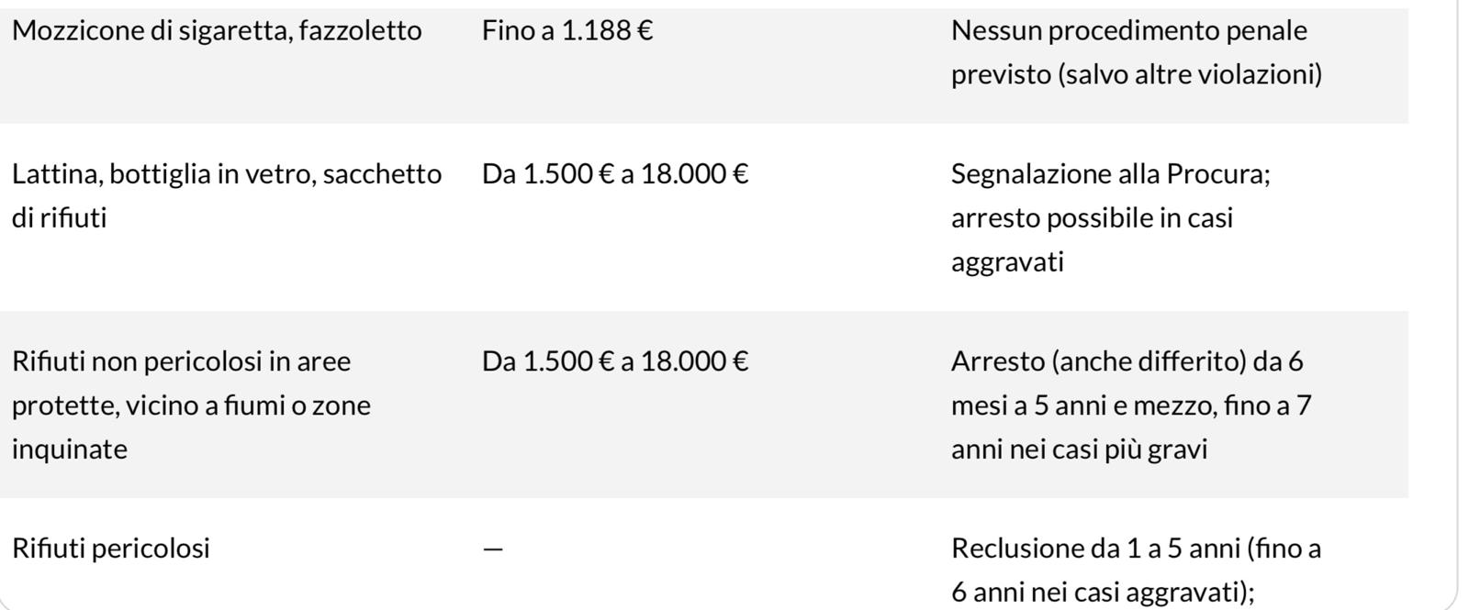This screenshot has height=610, width=1469.
Task: Select the 'Fino a 1.188 €' fine text
Action: pyautogui.click(x=567, y=30)
